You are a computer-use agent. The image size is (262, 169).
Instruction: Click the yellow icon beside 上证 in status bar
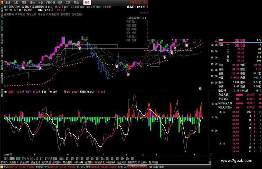[2, 167]
